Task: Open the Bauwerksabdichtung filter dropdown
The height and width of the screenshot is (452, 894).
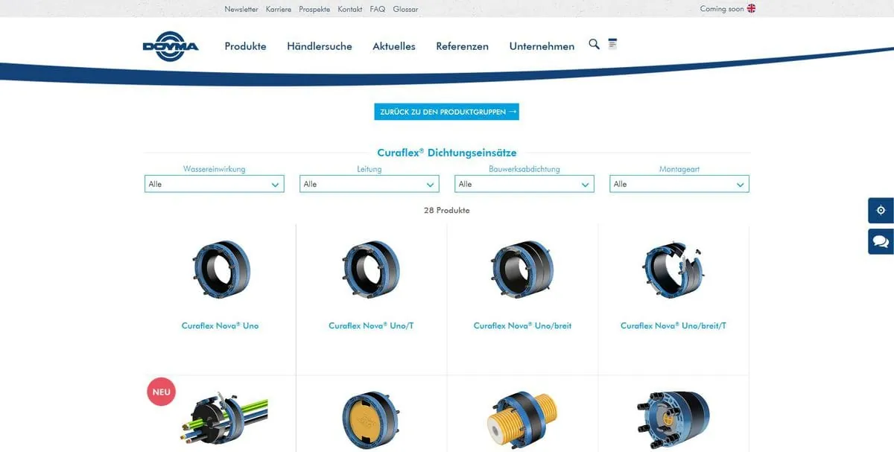Action: 524,184
